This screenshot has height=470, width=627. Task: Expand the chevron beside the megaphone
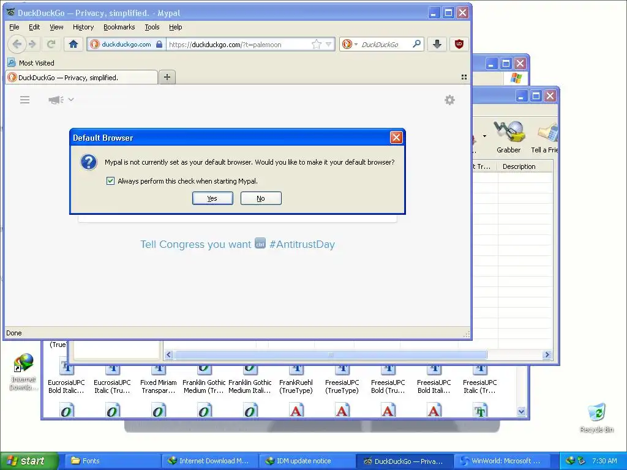tap(71, 99)
